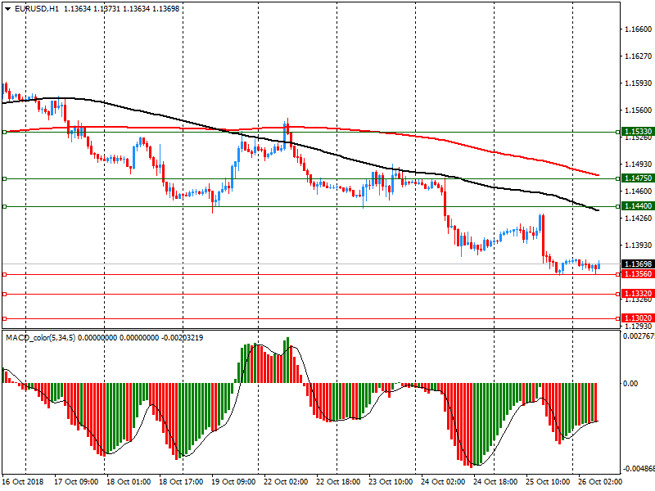The height and width of the screenshot is (491, 655).
Task: Click the right handle of the 1.13020 line
Action: coord(618,318)
